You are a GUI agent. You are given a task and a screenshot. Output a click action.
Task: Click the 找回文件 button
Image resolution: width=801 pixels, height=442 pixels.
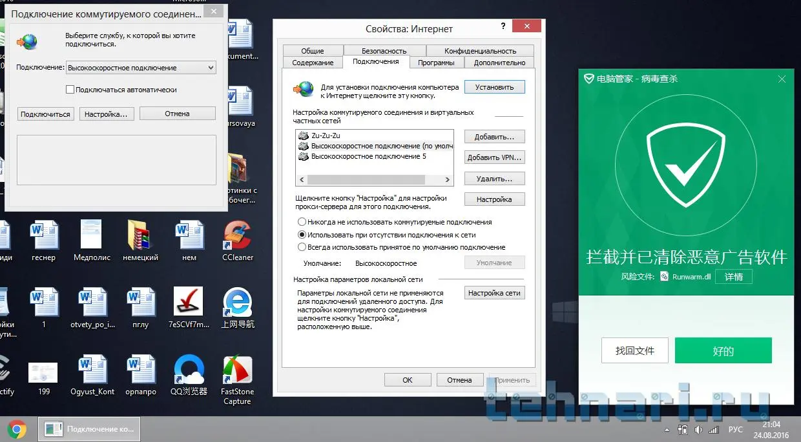[x=635, y=350]
